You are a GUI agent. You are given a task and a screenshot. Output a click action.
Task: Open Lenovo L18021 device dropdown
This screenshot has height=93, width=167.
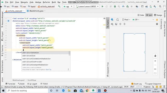point(87,6)
